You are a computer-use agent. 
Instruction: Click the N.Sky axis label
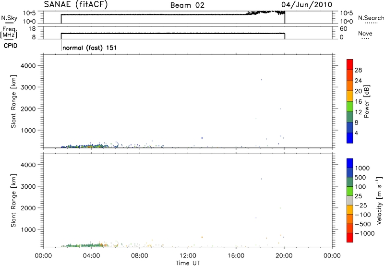coord(9,18)
